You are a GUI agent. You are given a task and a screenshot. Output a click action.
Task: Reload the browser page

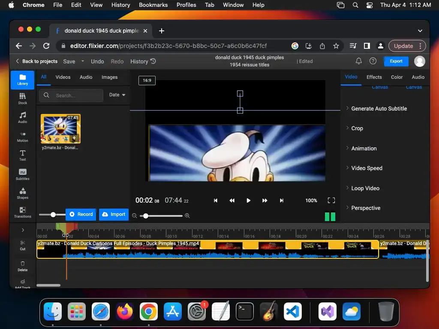coord(46,46)
